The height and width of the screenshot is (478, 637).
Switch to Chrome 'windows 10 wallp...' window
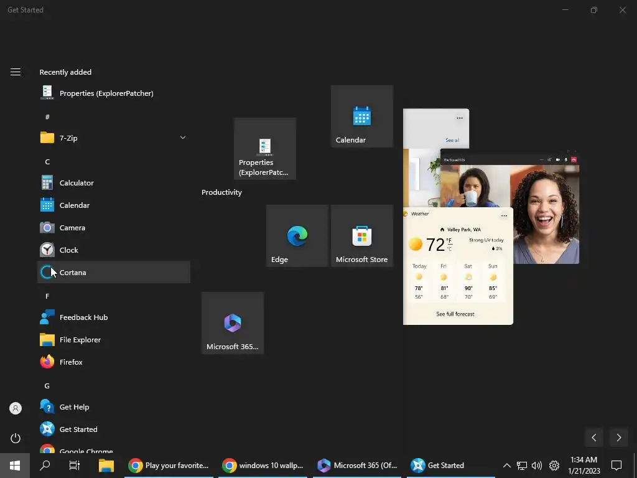click(263, 466)
